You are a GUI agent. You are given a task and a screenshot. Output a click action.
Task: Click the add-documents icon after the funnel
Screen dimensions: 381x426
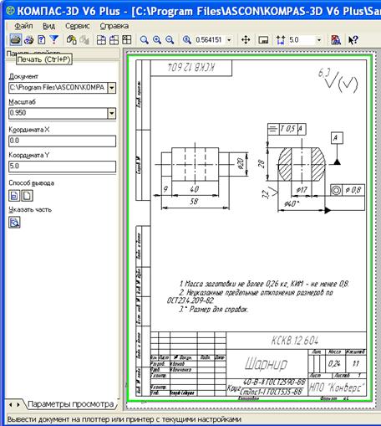[72, 40]
